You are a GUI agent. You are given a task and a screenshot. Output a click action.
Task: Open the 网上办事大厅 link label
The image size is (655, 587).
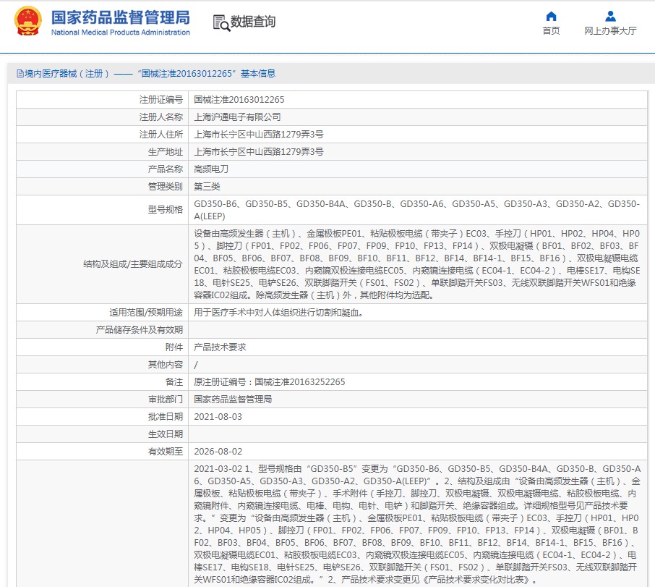[x=610, y=31]
